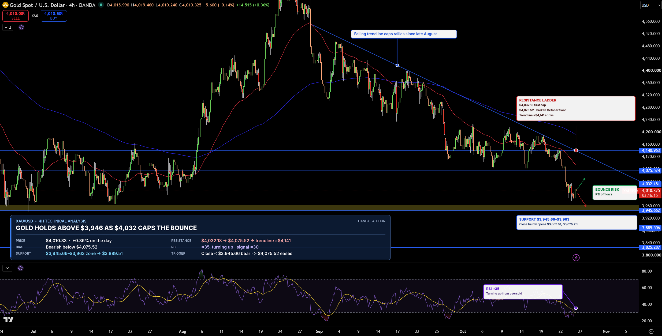The image size is (662, 336).
Task: Click the Sep label on time axis
Action: point(319,331)
